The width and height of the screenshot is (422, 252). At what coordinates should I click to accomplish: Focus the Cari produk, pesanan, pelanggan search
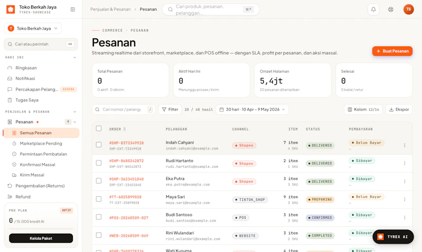210,9
